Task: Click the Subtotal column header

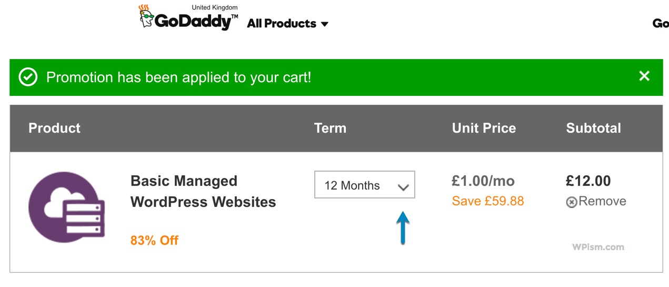Action: [593, 128]
